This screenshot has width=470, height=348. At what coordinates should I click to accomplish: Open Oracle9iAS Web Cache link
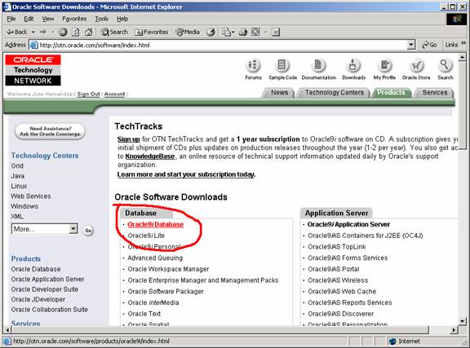pos(342,292)
